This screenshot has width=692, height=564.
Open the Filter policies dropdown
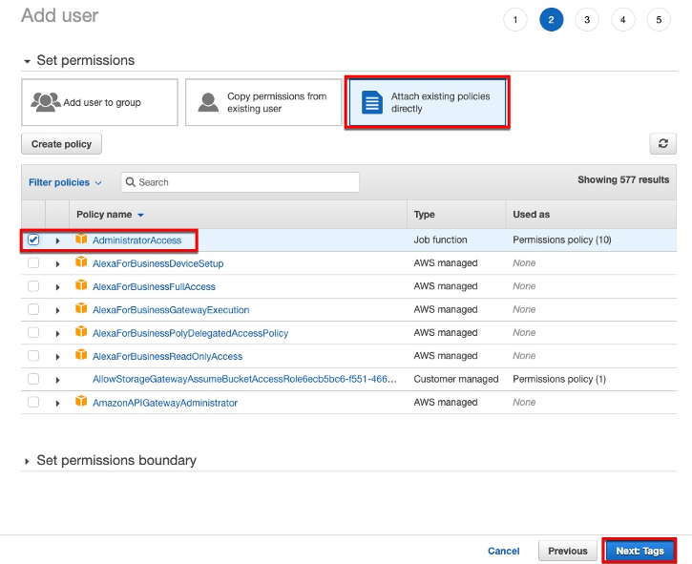coord(65,182)
